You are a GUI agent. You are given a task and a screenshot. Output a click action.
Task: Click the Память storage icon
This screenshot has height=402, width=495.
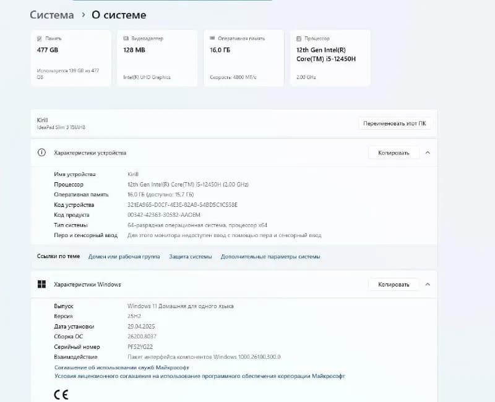(x=40, y=38)
